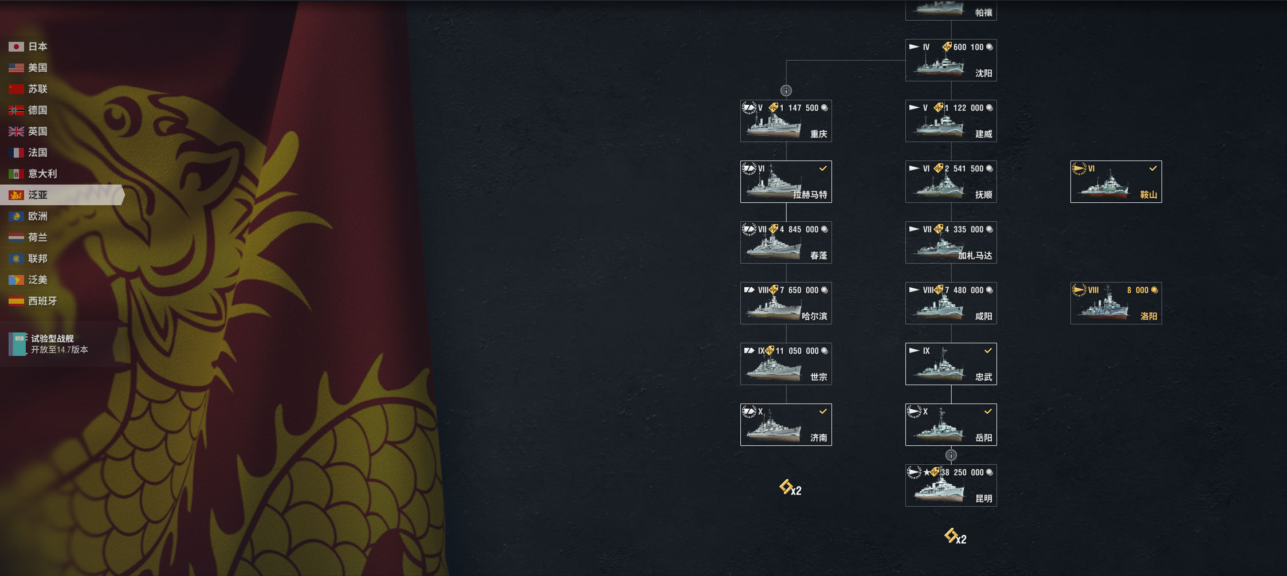Select the tier X 济南 cruiser
Viewport: 1287px width, 576px height.
point(786,425)
